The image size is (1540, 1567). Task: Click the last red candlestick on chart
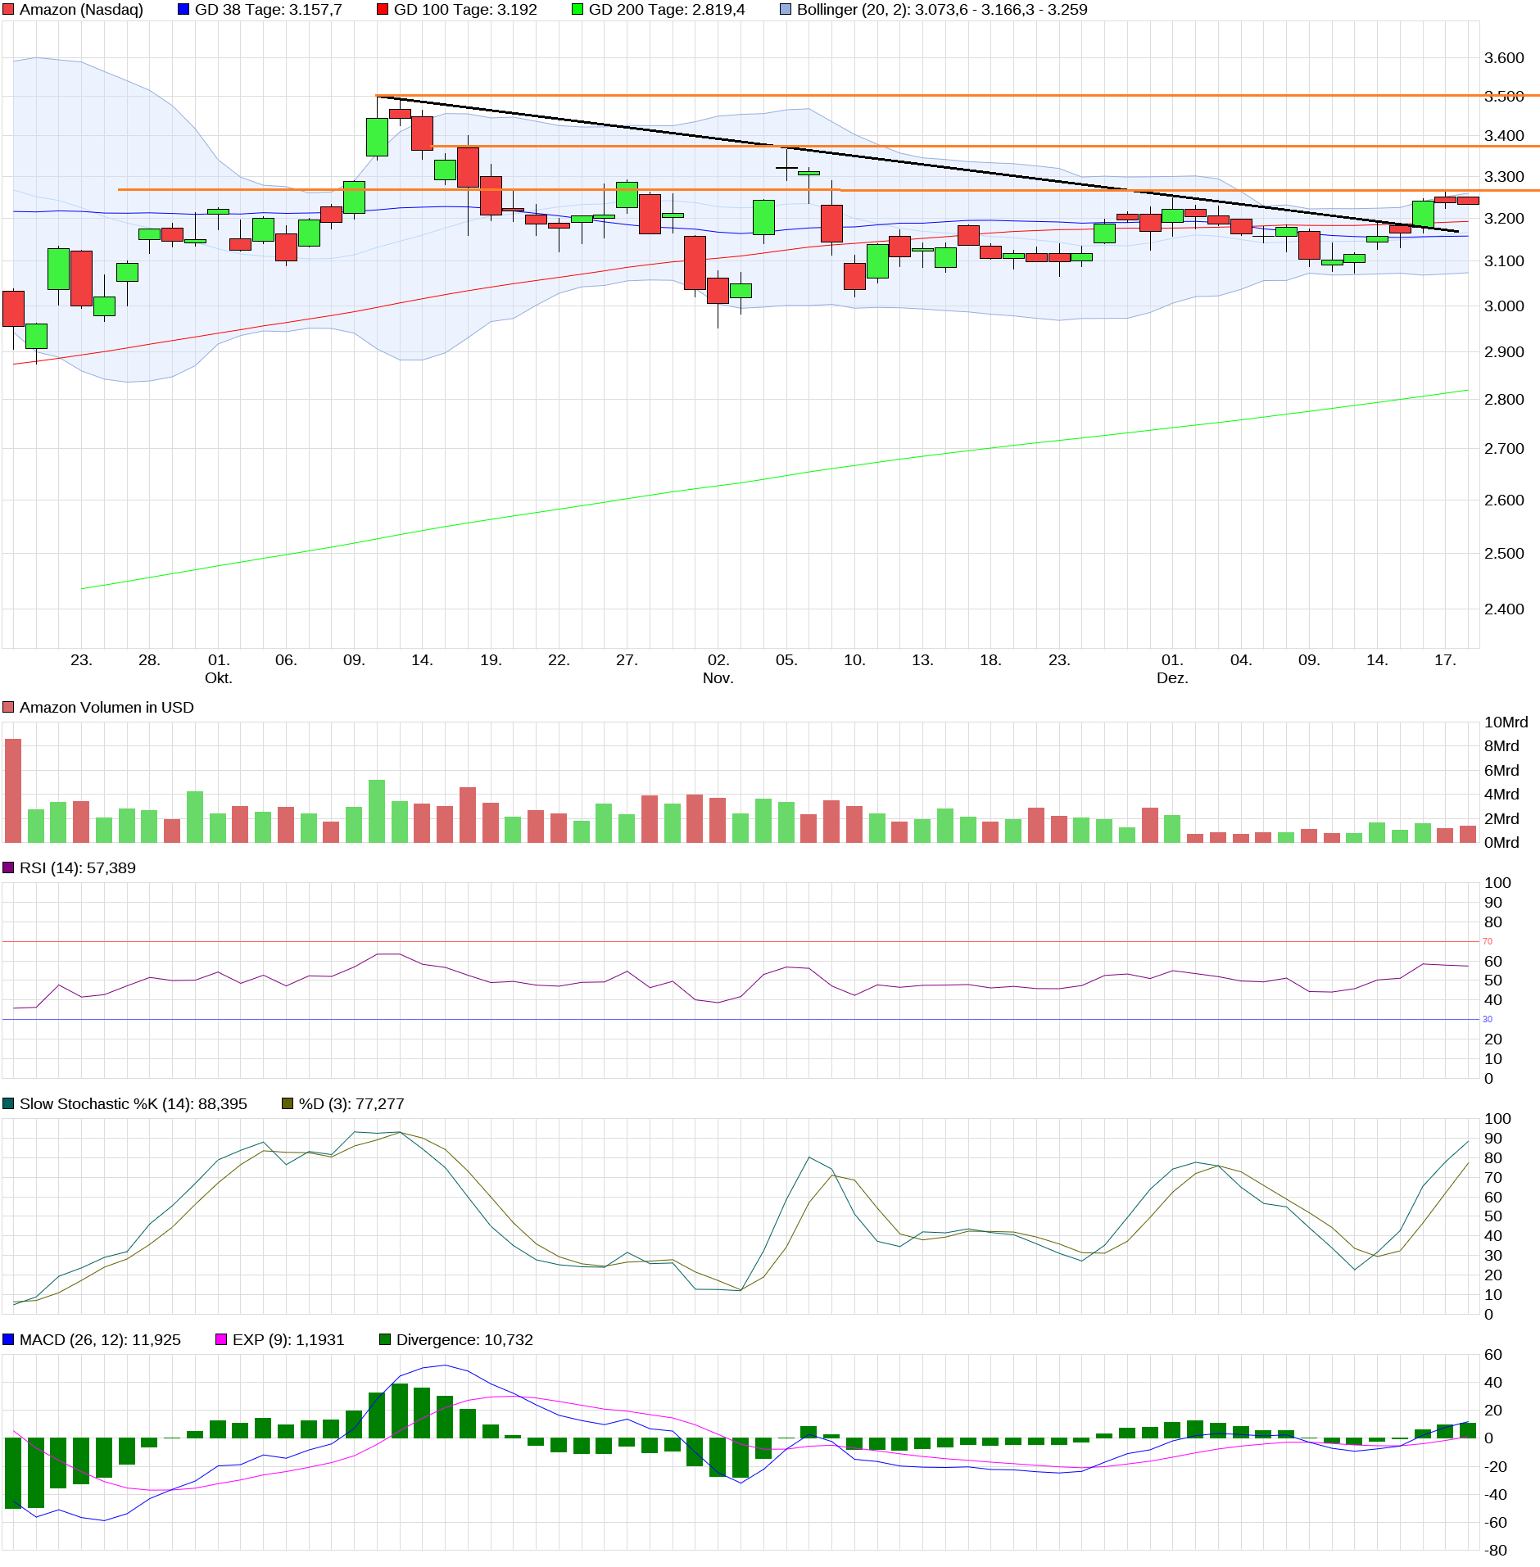pyautogui.click(x=1468, y=200)
